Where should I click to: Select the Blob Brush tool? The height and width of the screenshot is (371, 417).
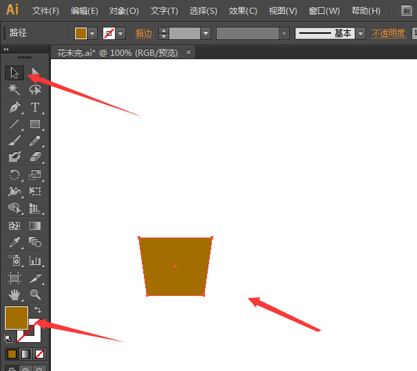(x=14, y=157)
